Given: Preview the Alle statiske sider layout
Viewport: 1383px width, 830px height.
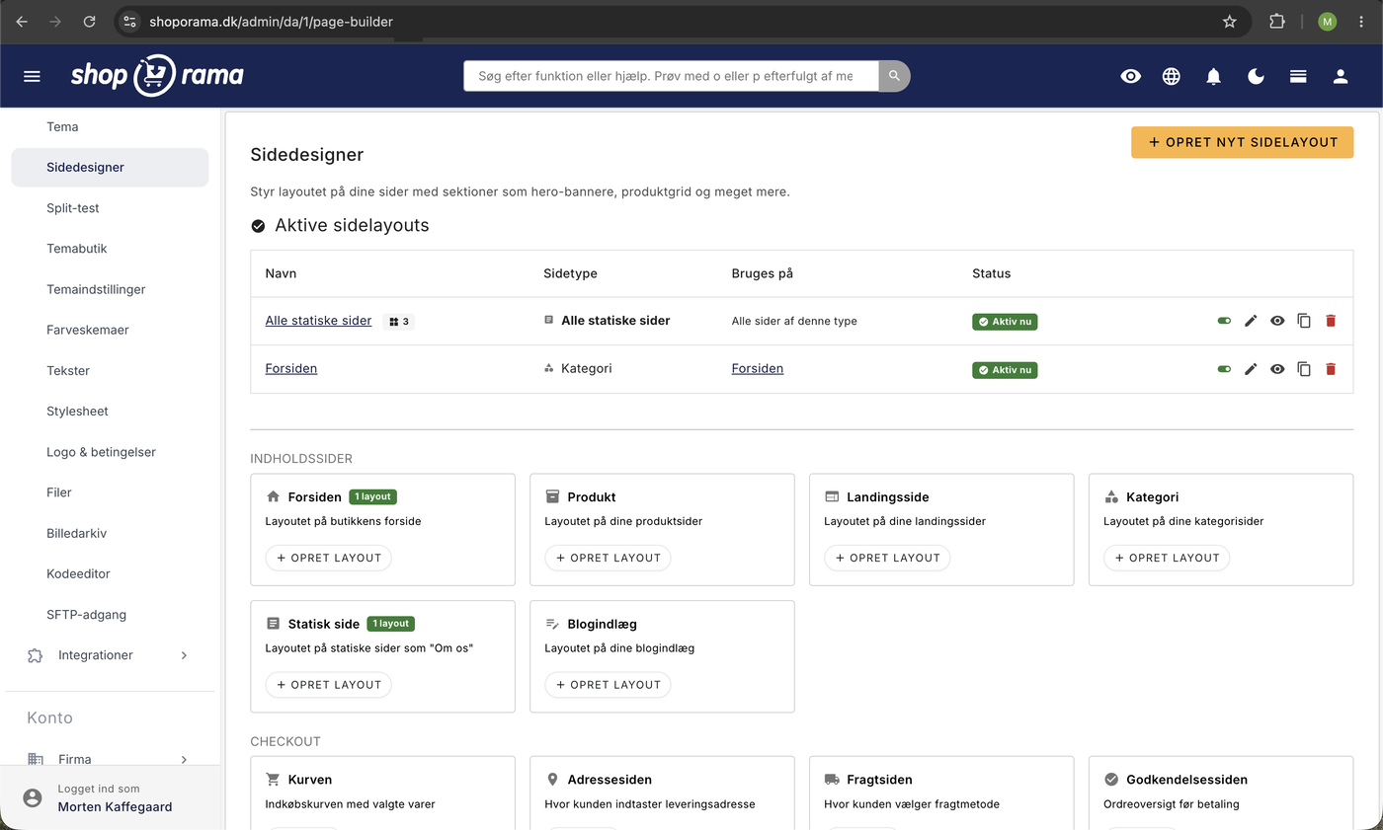Looking at the screenshot, I should pos(1277,321).
